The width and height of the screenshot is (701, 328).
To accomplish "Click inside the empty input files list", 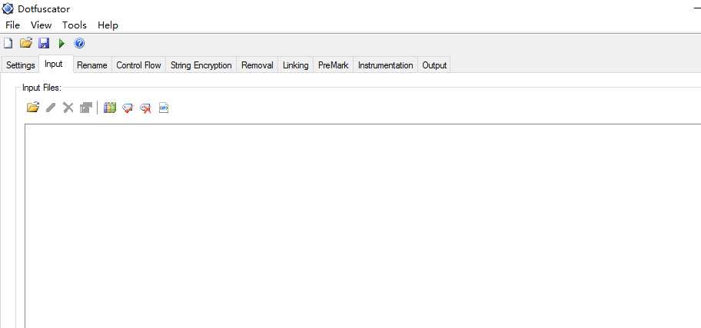I will pos(363,226).
